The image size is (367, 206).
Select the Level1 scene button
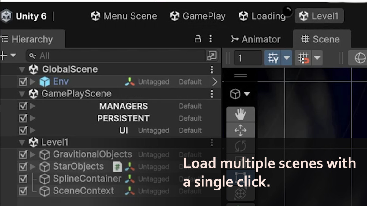point(319,16)
